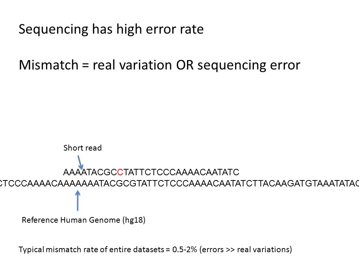The width and height of the screenshot is (359, 269).
Task: Select the red mismatched C base
Action: click(120, 172)
